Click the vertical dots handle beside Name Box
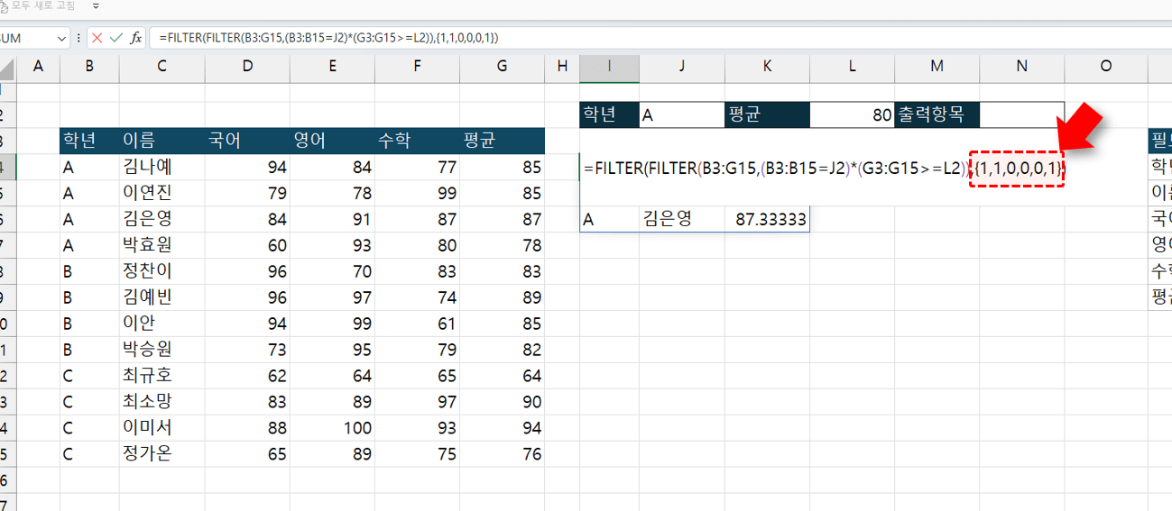Image resolution: width=1172 pixels, height=511 pixels. [x=78, y=38]
